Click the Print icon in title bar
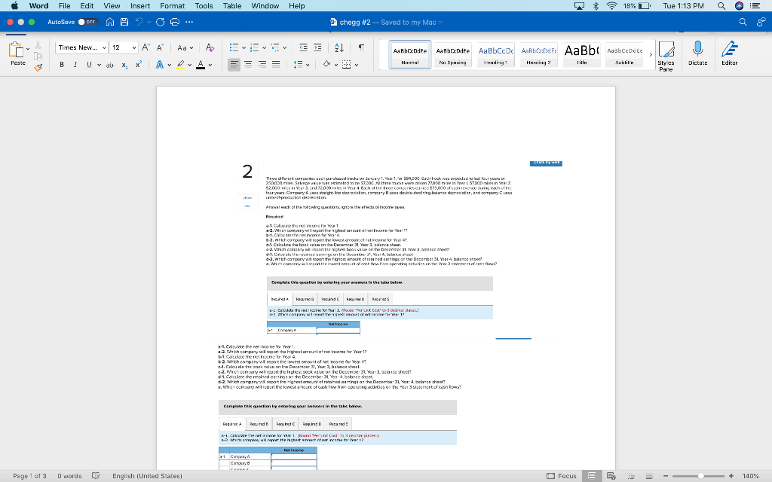 (174, 22)
